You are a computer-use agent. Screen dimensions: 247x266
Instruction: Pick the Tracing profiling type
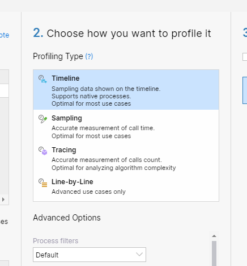(126, 158)
